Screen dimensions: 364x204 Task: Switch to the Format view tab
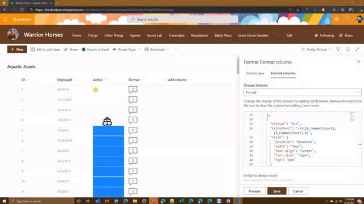coord(255,73)
